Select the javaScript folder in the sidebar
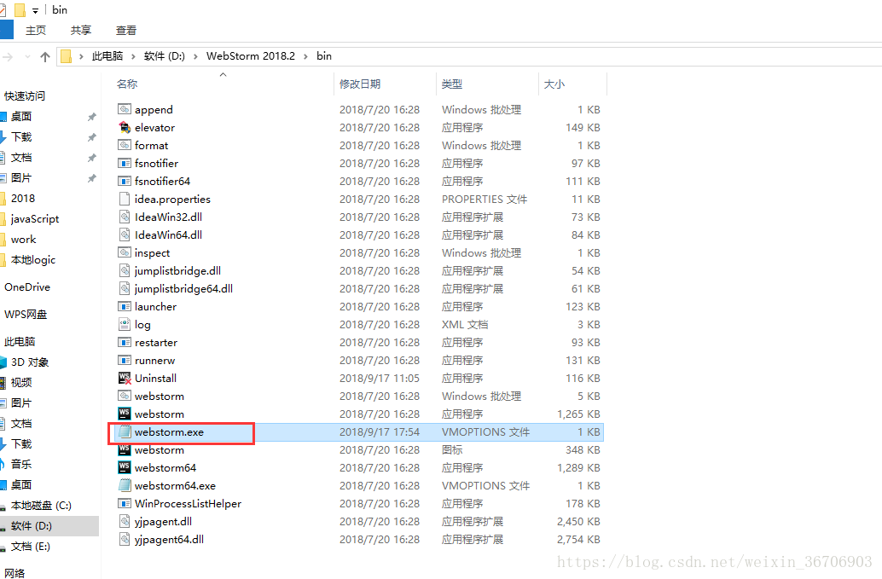The image size is (882, 579). (x=35, y=218)
